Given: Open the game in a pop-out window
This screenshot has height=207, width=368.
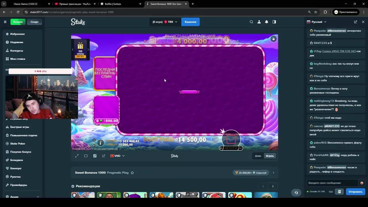Looking at the screenshot, I should point(104,156).
